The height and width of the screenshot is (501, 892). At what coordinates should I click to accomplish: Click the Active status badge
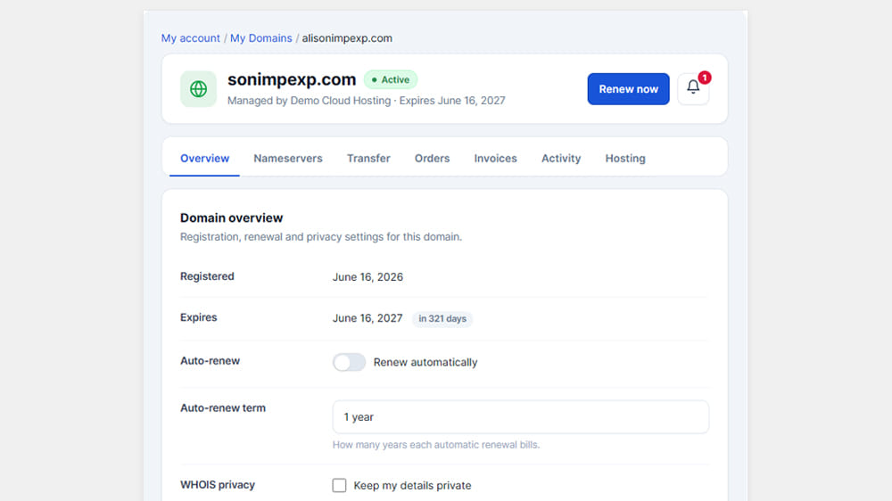391,79
